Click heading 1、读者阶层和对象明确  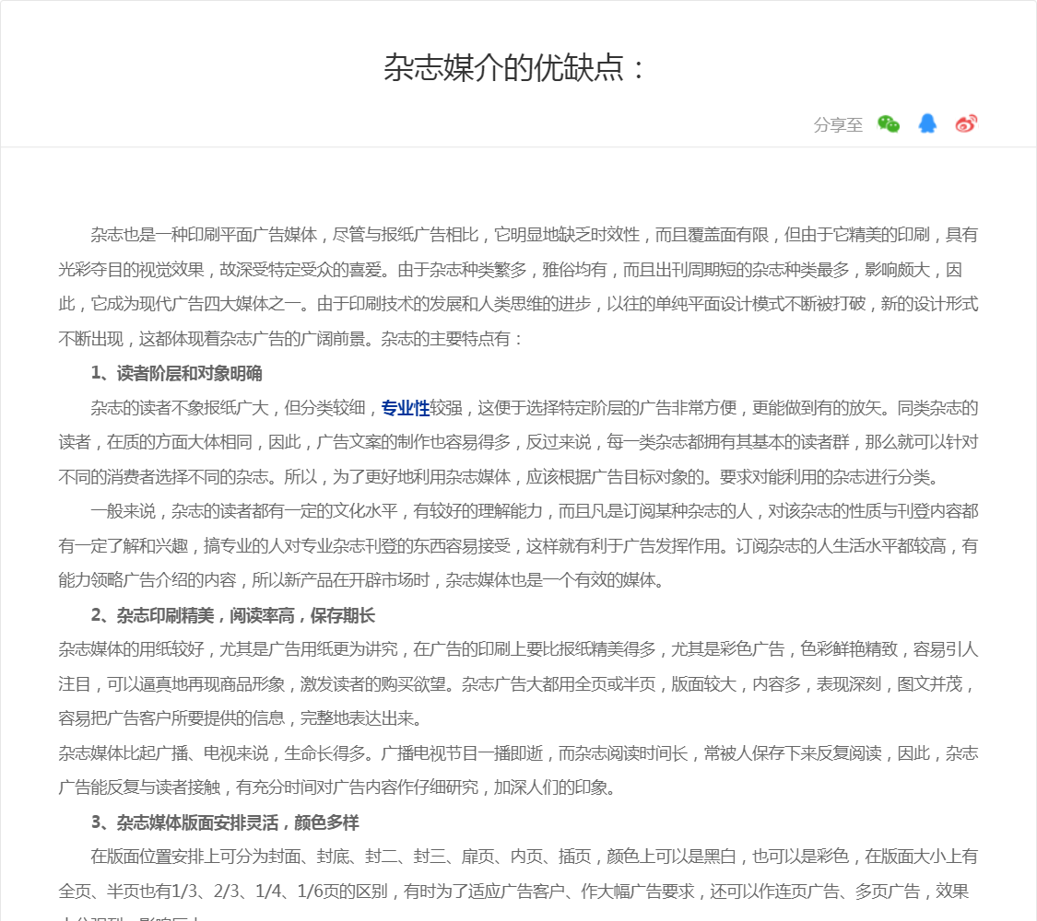coord(177,374)
